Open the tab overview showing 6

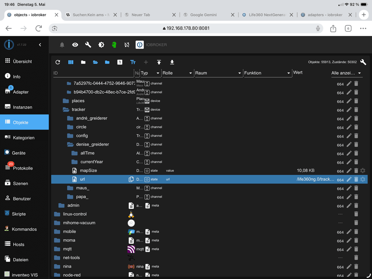coord(348,28)
